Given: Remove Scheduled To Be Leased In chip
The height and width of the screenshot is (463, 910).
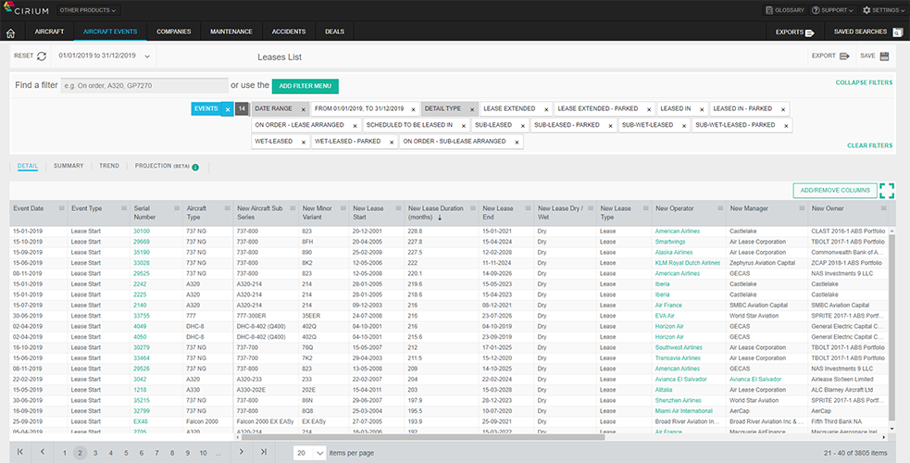Looking at the screenshot, I should click(464, 125).
